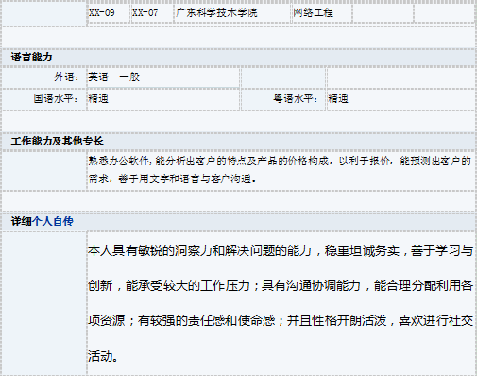Image resolution: width=477 pixels, height=376 pixels.
Task: Click the line beginning 熟悉办公软件
Action: [x=280, y=161]
